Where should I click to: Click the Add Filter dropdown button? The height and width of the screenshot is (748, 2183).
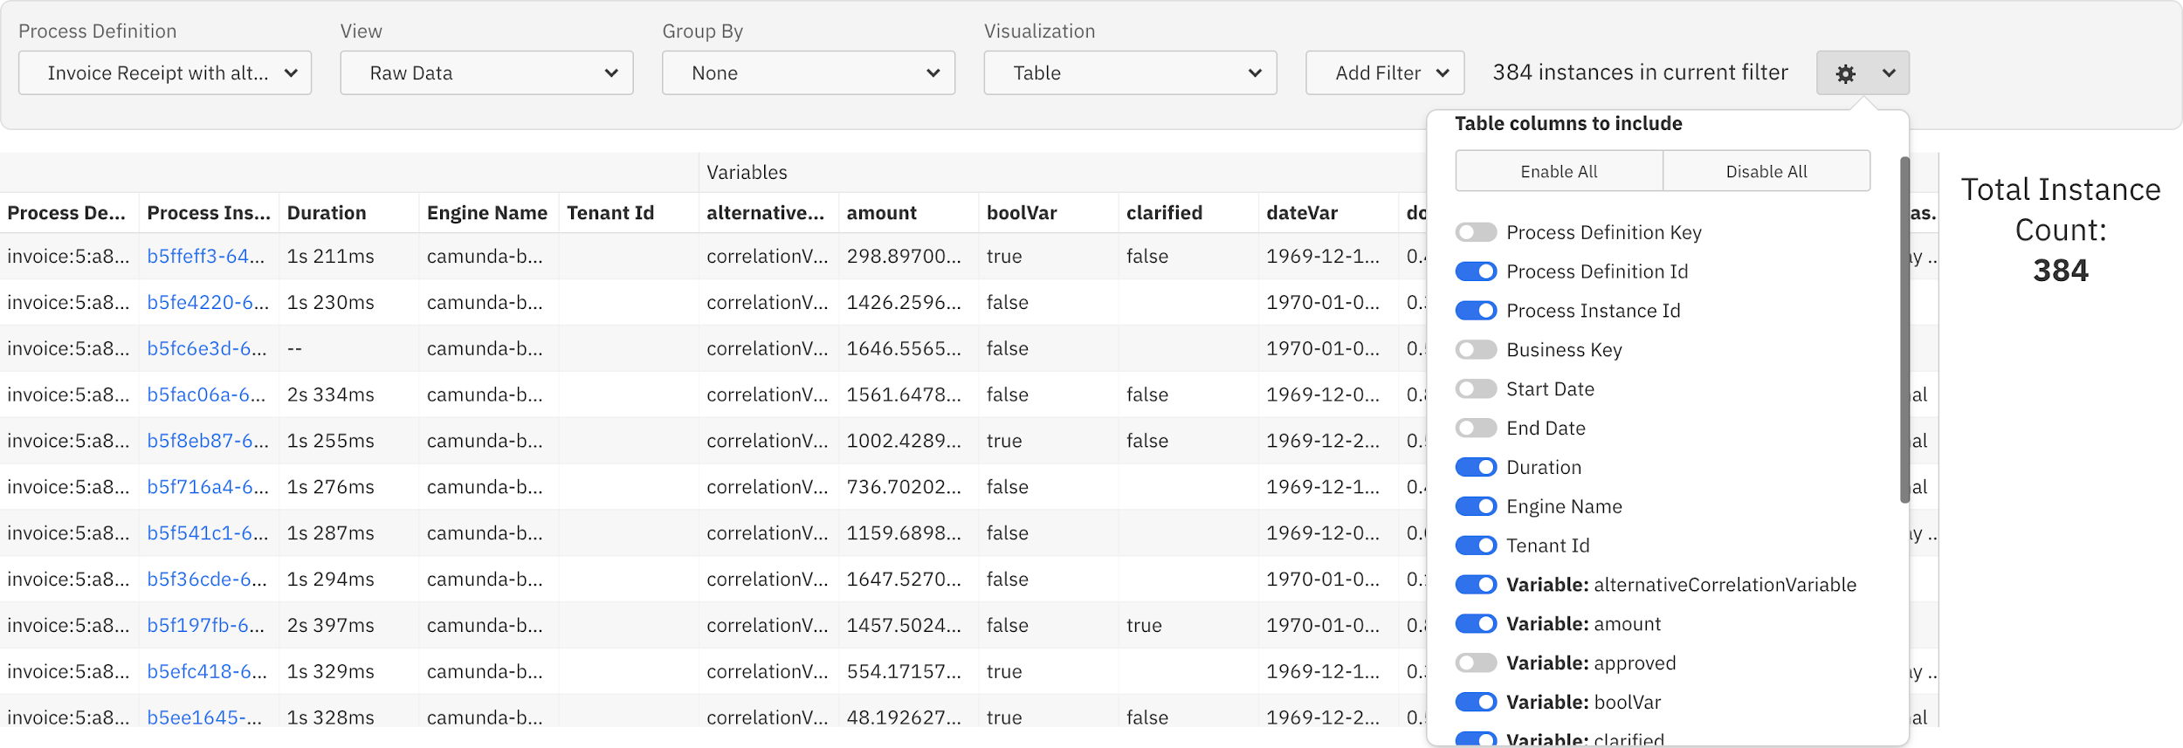[1385, 73]
